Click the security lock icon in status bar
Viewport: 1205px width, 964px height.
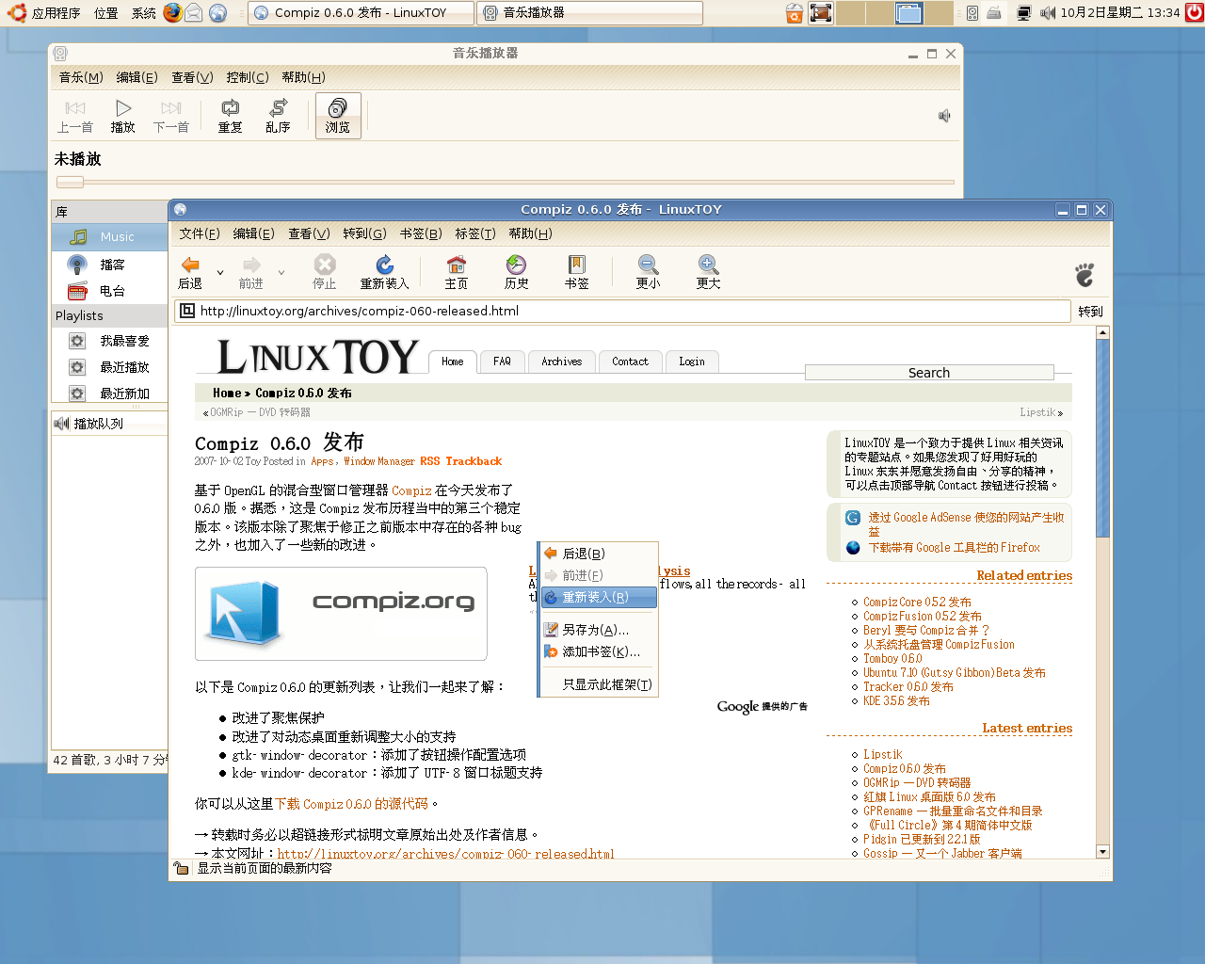point(181,868)
